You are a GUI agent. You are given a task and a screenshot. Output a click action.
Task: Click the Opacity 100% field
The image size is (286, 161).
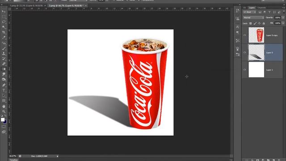(x=278, y=17)
